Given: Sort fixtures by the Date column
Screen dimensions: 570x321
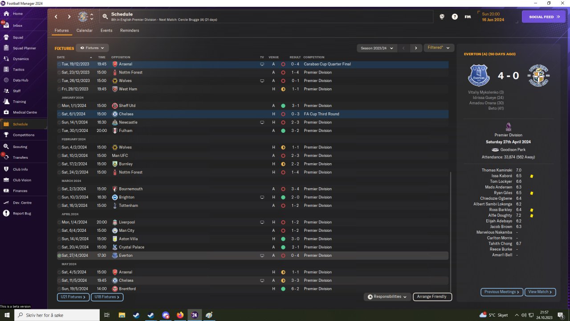Looking at the screenshot, I should pos(61,58).
